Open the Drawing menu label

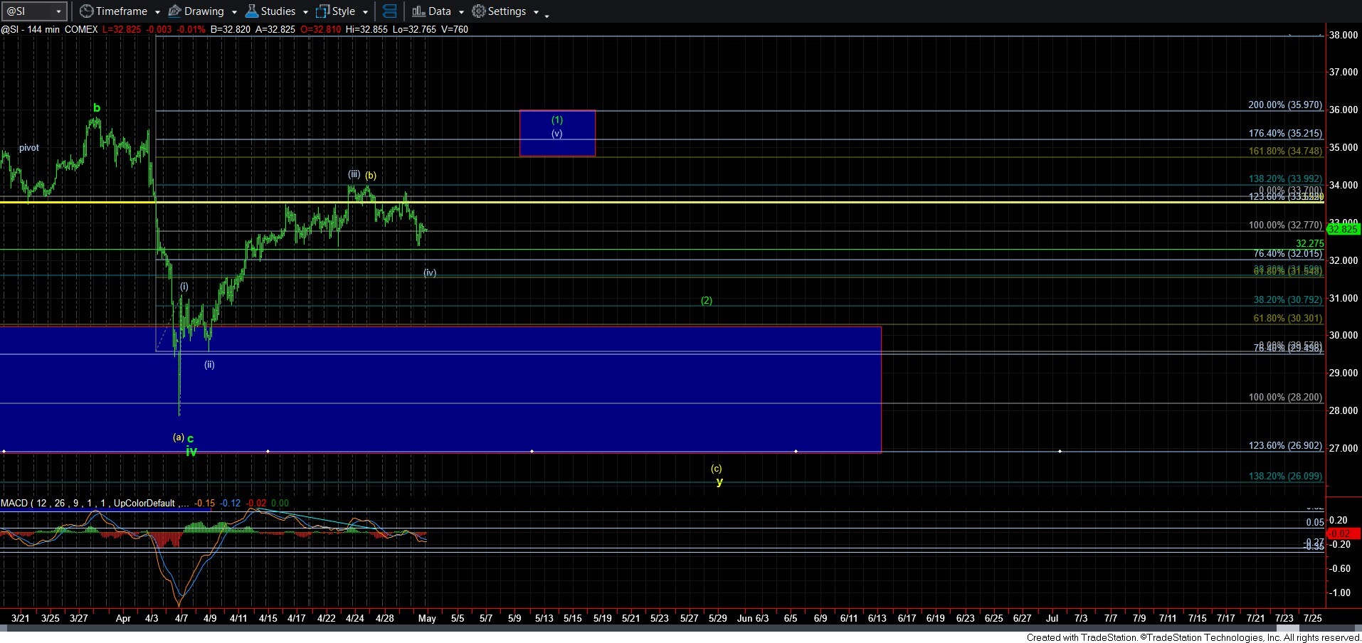point(204,11)
